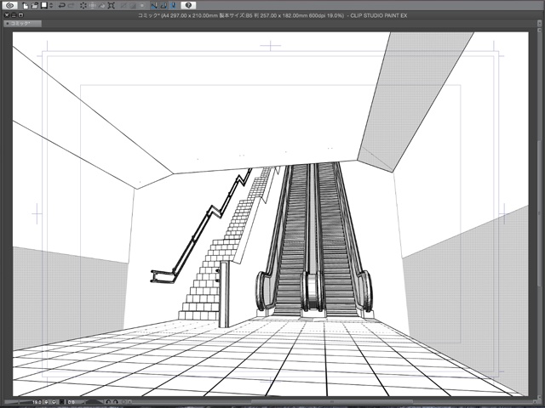Invert the selected area icon
Image resolution: width=545 pixels, height=408 pixels.
tap(133, 6)
